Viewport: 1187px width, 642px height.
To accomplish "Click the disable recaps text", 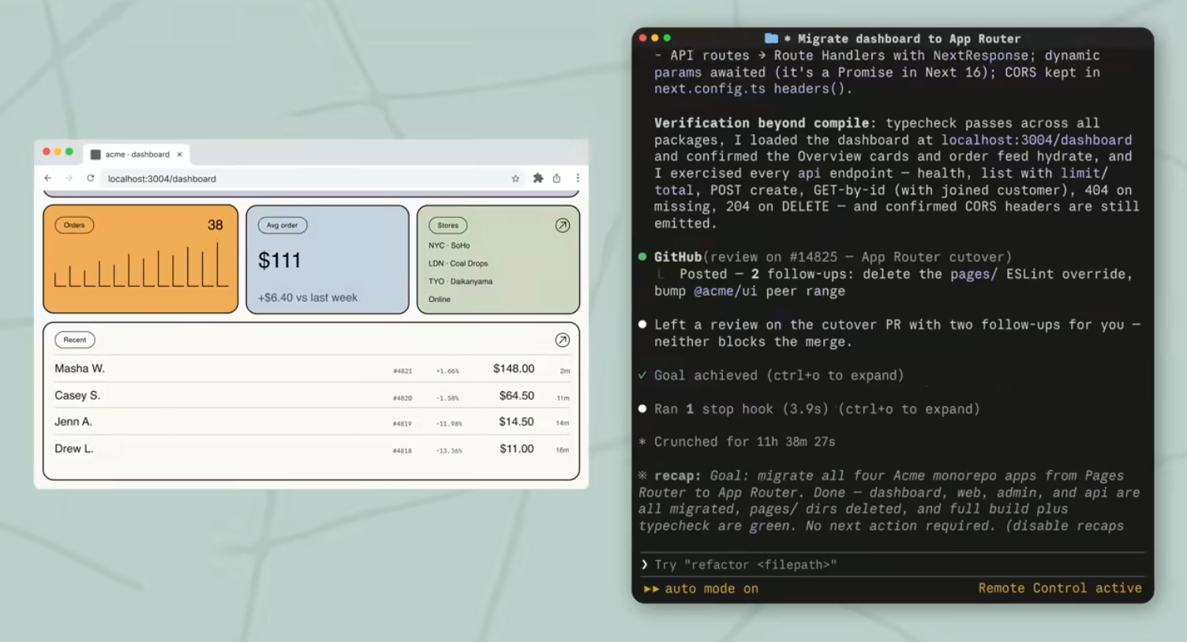I will 1065,526.
